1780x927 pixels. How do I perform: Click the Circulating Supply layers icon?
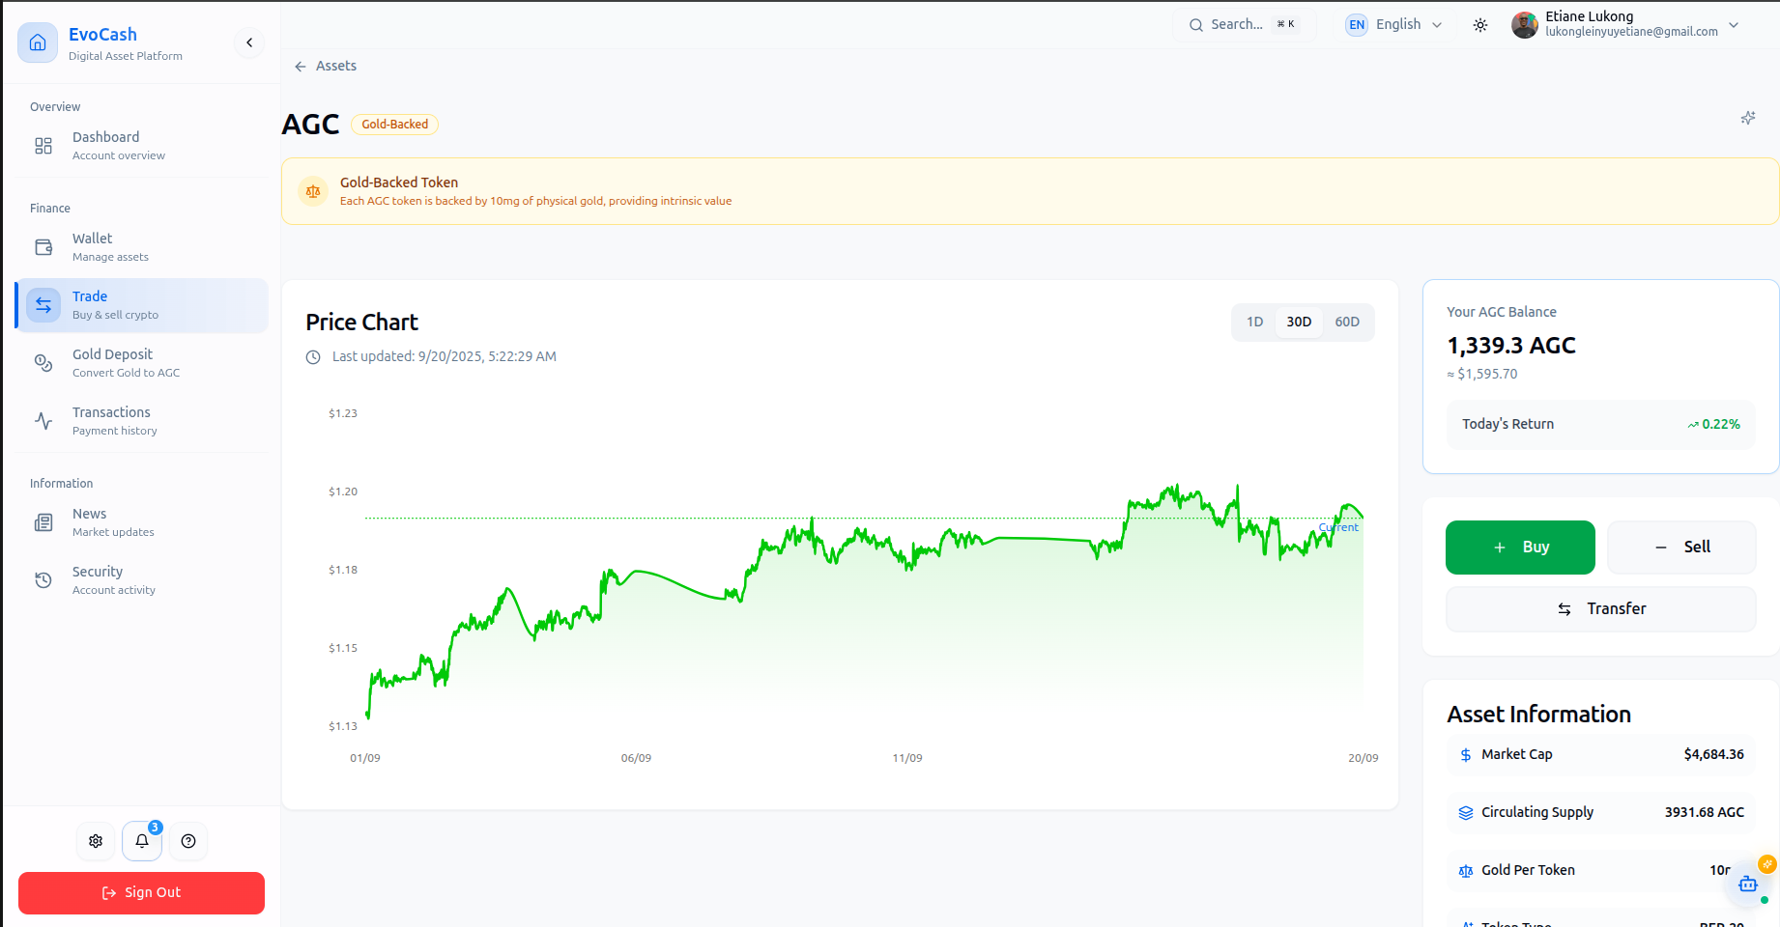(x=1466, y=813)
